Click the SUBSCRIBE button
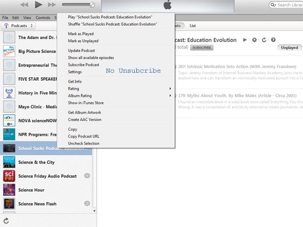Image resolution: width=303 pixels, height=227 pixels. [201, 47]
